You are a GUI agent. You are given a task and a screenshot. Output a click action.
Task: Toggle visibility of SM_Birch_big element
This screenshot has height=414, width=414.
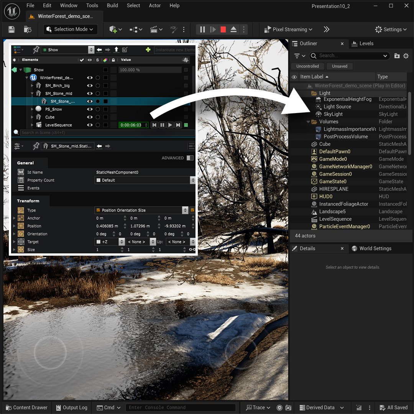(90, 85)
